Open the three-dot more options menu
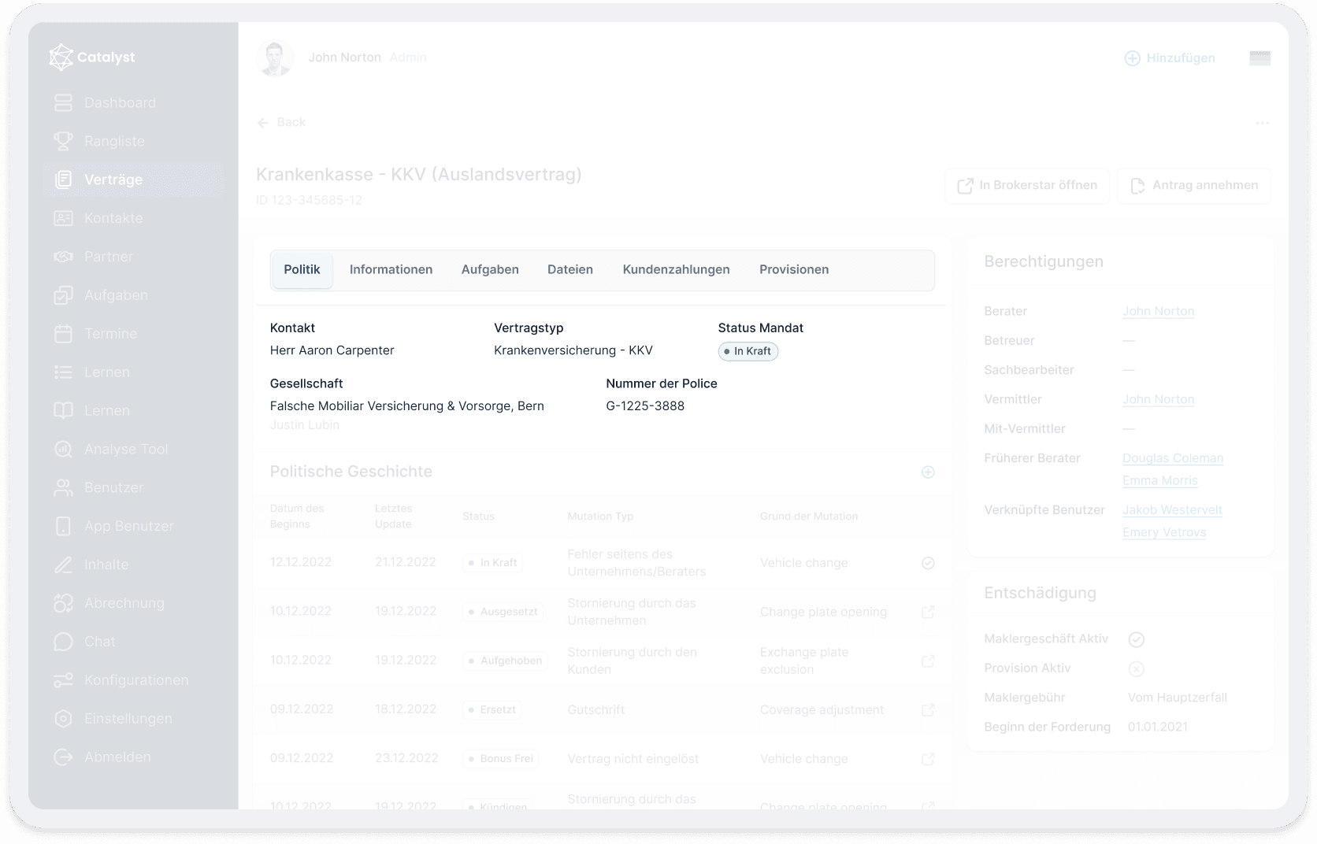 pos(1262,123)
